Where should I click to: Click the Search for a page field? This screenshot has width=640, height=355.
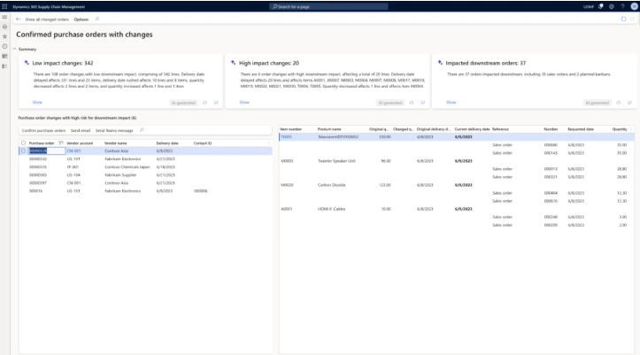click(x=319, y=6)
